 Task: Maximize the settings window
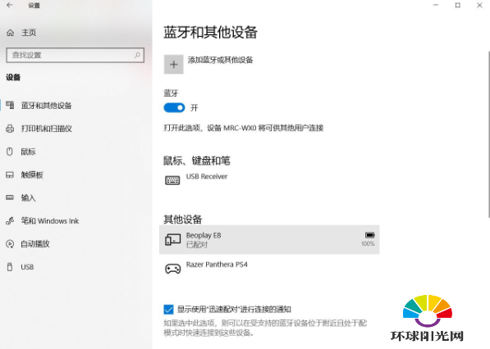(x=457, y=5)
